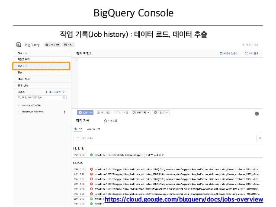Click the Save query toolbar button
Screen dimensions: 276x207
[x=103, y=112]
